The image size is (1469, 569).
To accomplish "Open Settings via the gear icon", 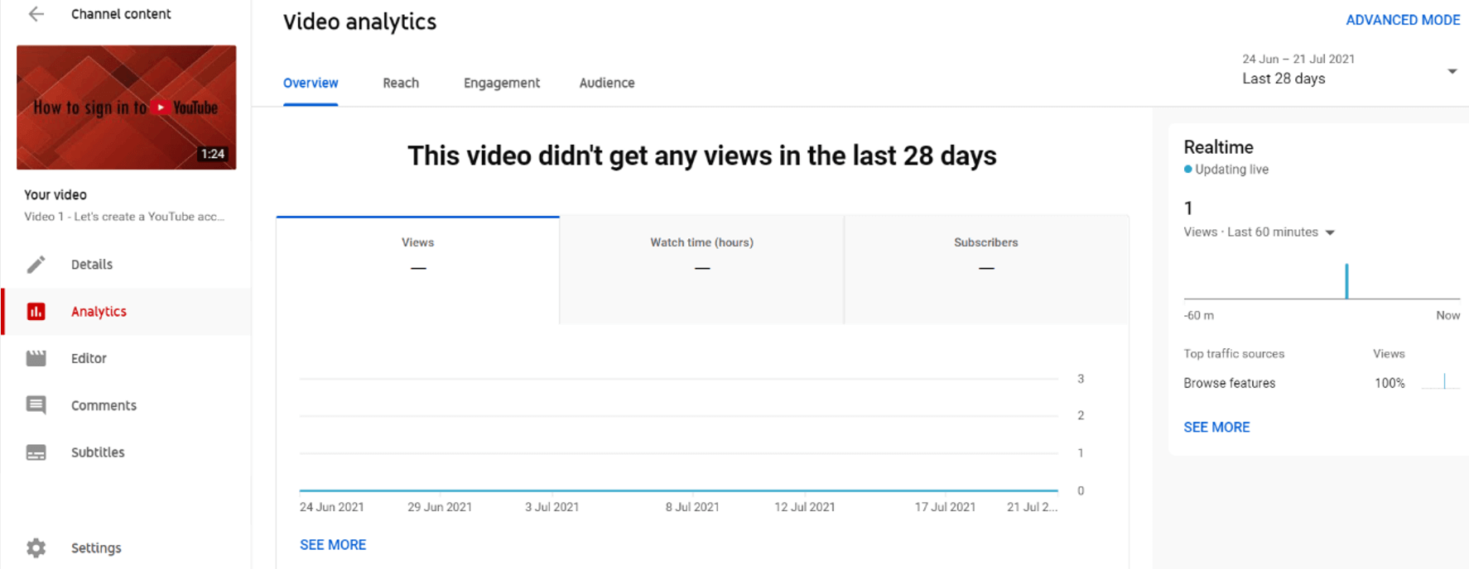I will tap(36, 547).
